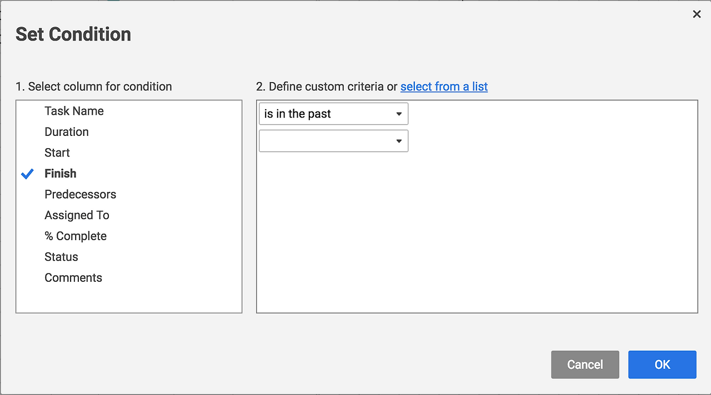This screenshot has width=711, height=395.
Task: Pick the Start column
Action: click(x=57, y=153)
